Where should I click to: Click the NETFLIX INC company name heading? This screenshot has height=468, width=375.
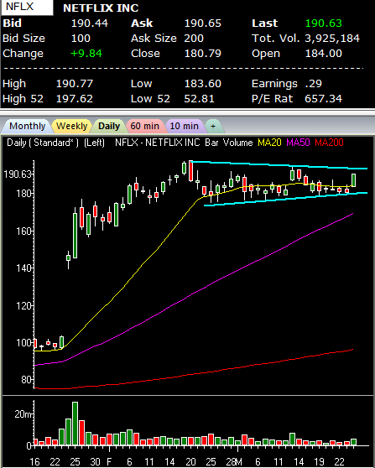pos(101,8)
